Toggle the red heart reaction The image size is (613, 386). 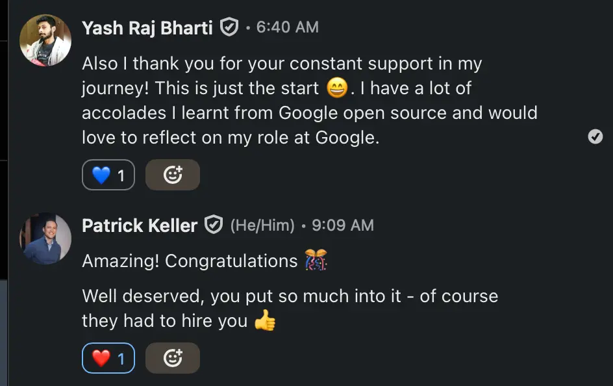coord(108,358)
